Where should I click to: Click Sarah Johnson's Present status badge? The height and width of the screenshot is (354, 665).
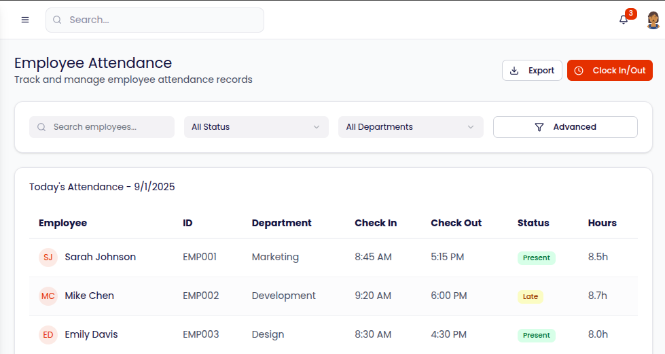pos(536,258)
